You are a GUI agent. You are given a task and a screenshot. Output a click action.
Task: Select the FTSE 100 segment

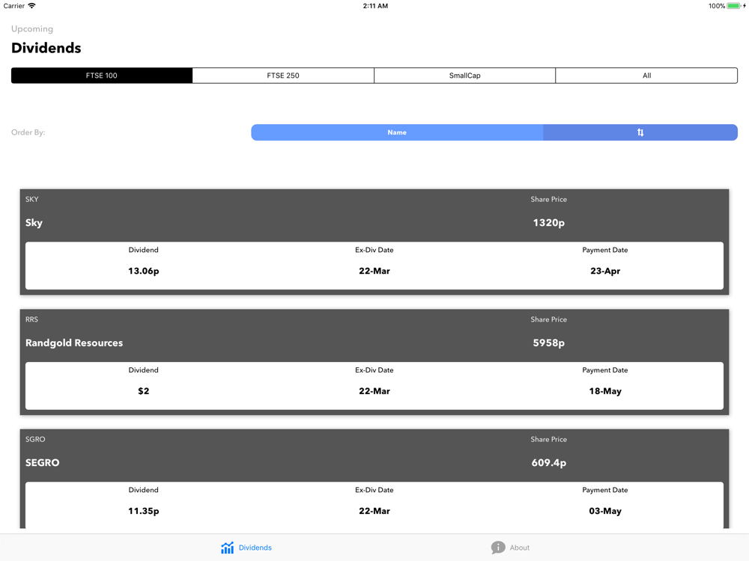[102, 76]
